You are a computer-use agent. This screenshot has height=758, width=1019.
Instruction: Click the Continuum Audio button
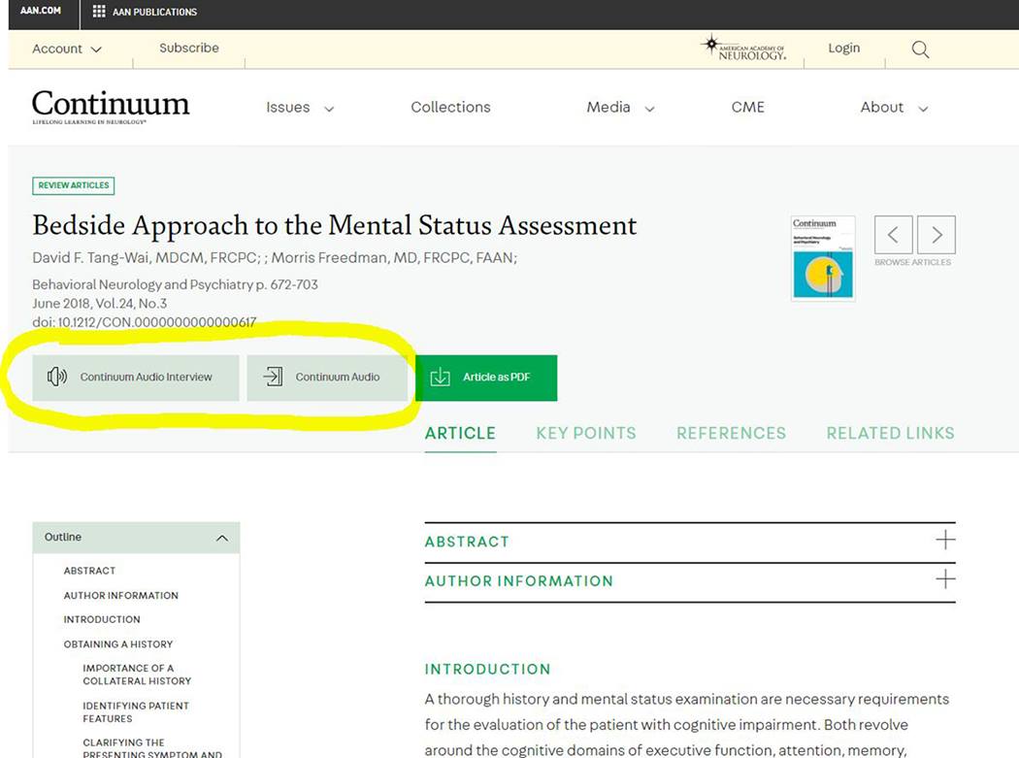(327, 377)
